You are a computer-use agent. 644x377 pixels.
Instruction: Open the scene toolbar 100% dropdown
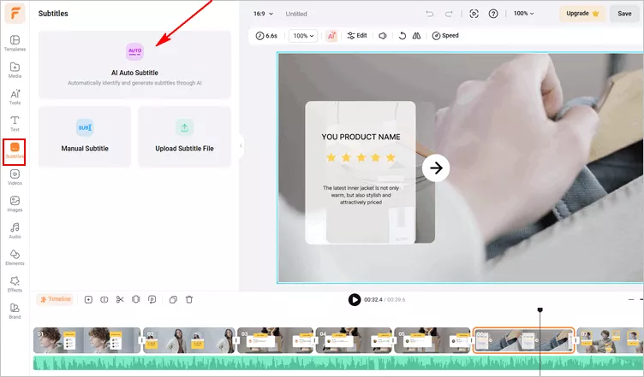point(303,36)
